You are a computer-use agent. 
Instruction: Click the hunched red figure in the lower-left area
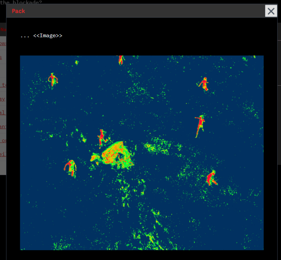pyautogui.click(x=70, y=167)
